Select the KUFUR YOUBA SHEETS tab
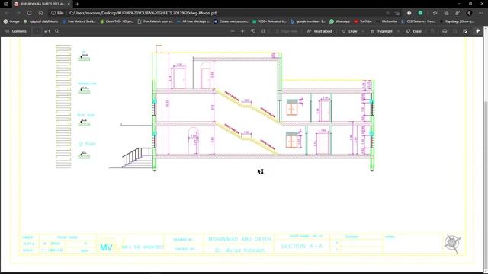 (x=43, y=4)
